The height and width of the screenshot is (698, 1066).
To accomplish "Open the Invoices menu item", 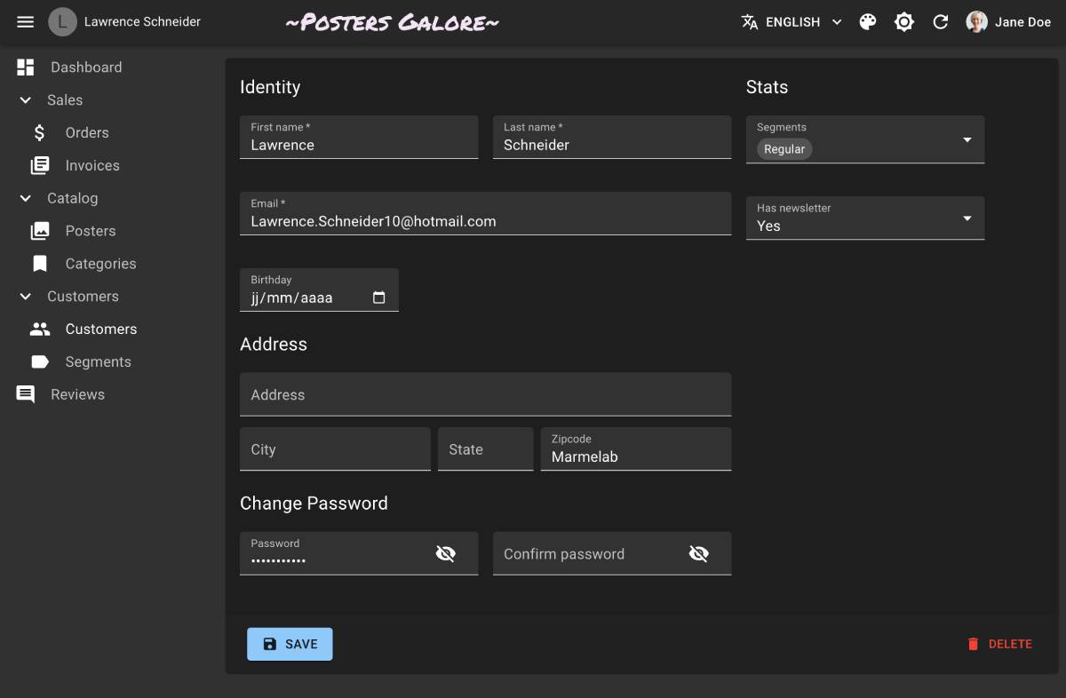I will click(x=91, y=166).
